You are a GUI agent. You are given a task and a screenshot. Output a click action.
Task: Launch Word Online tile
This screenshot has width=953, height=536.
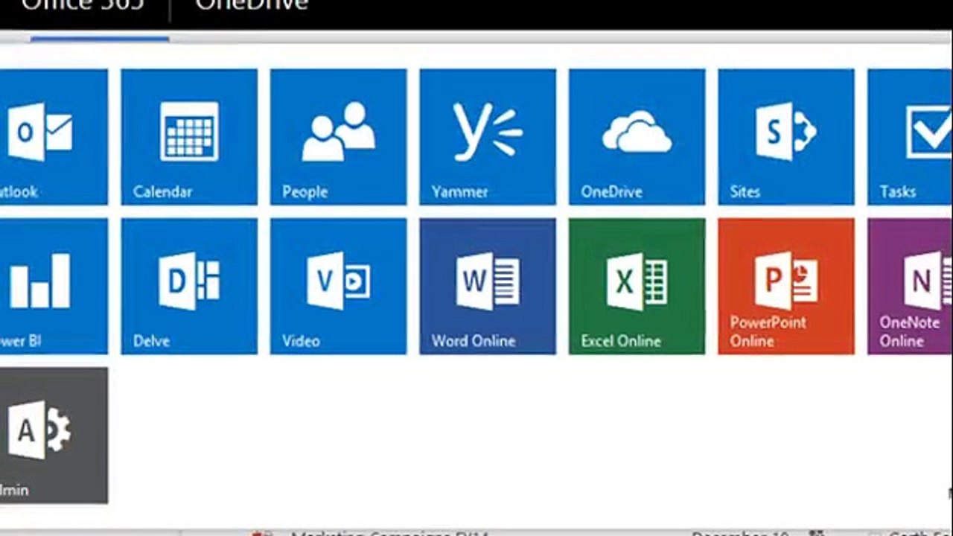(x=488, y=286)
